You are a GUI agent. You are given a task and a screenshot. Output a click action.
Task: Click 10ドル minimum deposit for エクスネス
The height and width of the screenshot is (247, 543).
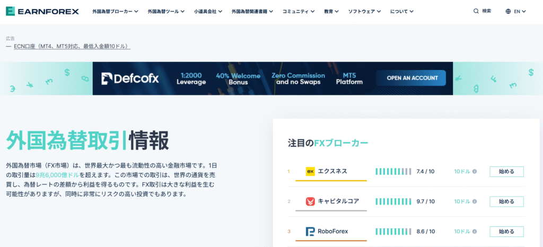[462, 172]
